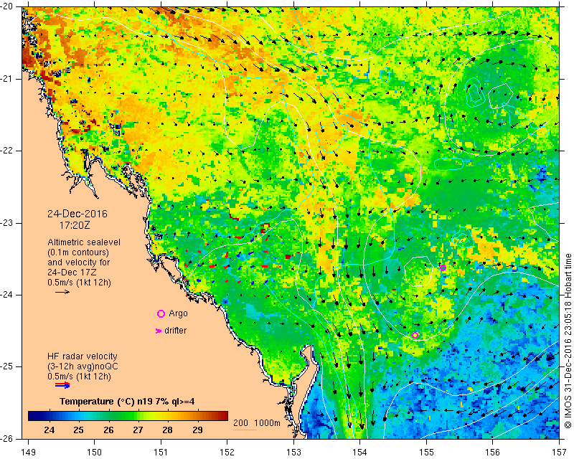Click the longitude axis label '151'
Image resolution: width=574 pixels, height=459 pixels.
tap(161, 453)
